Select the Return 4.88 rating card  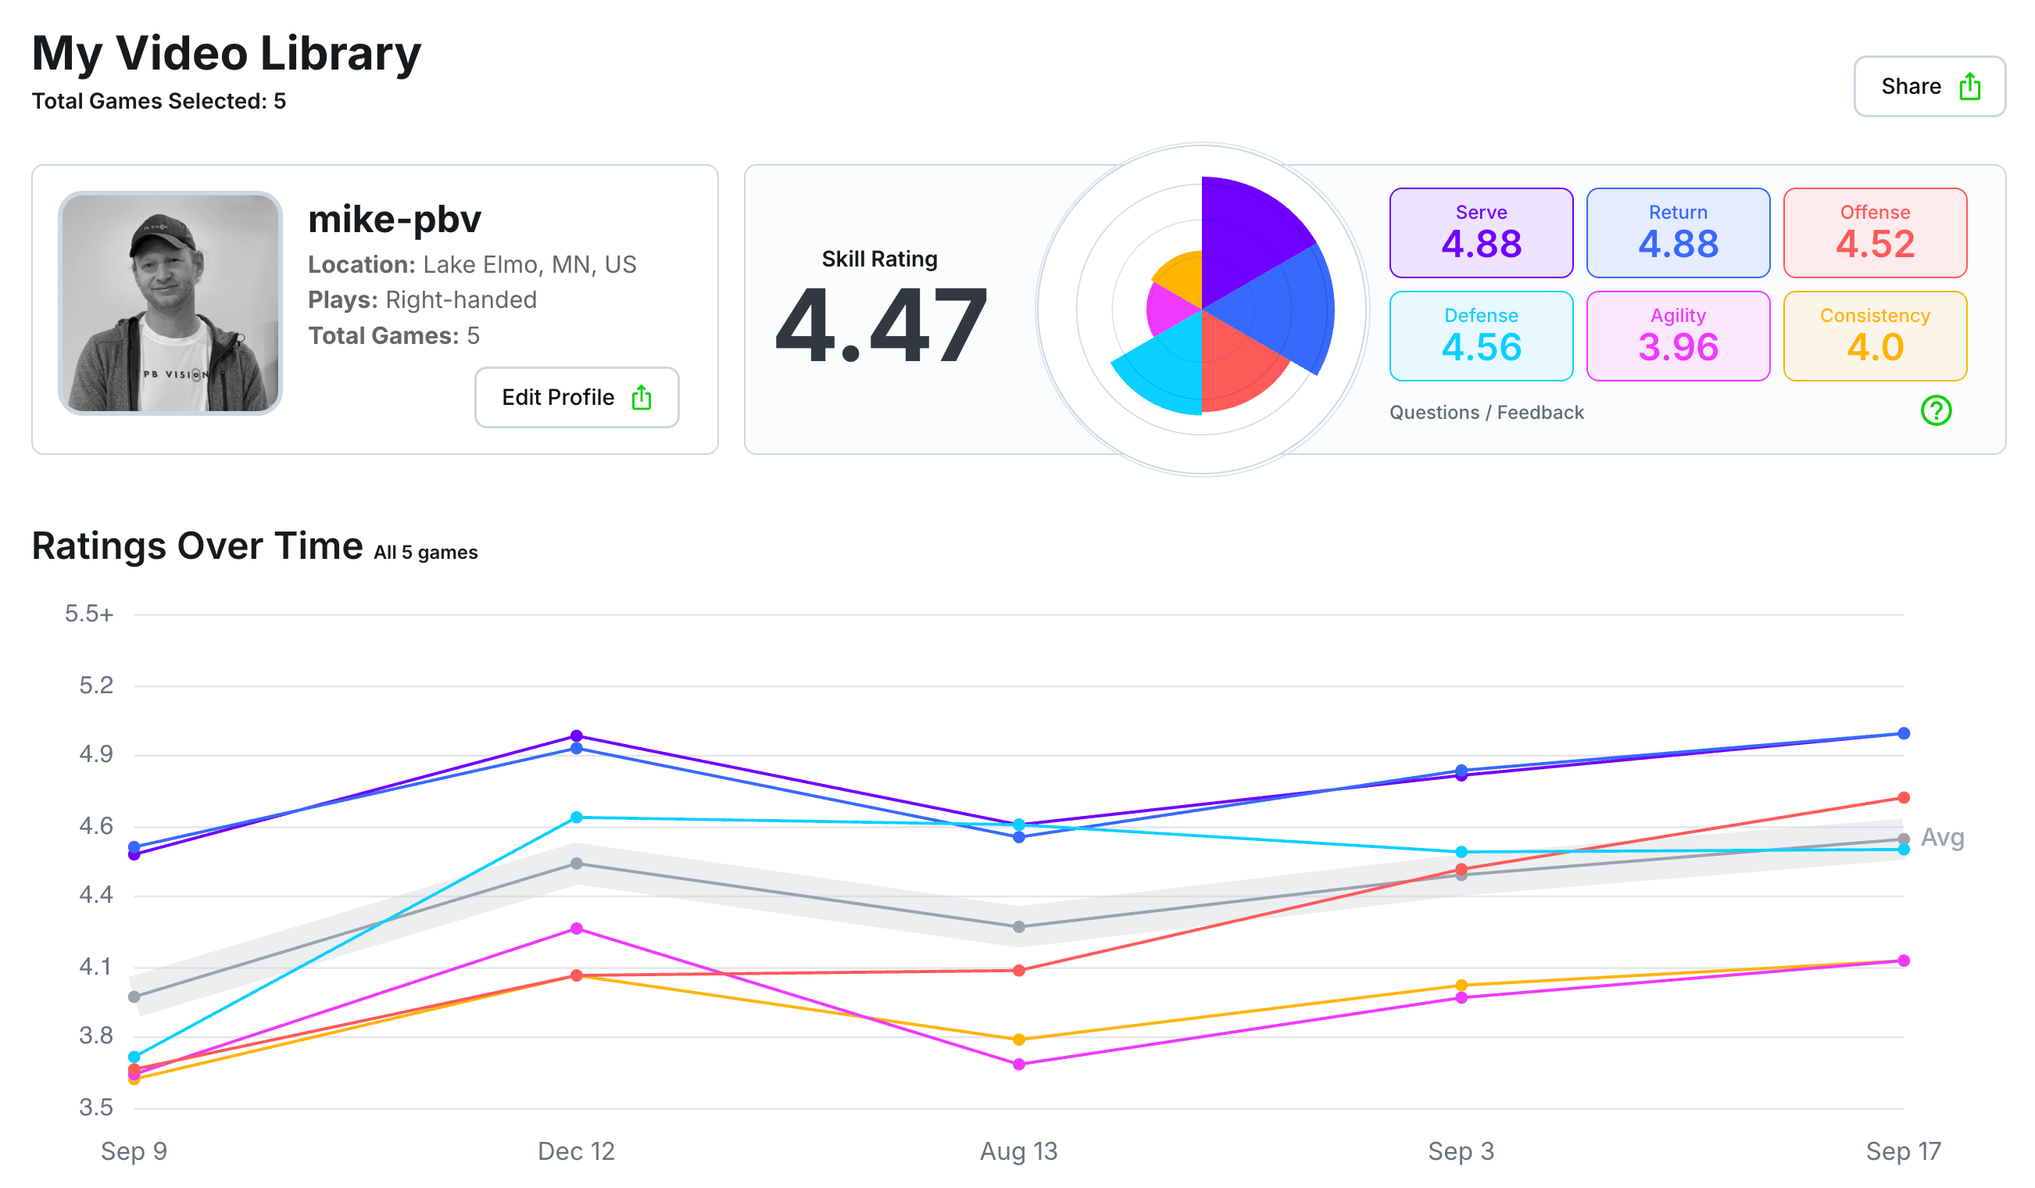pos(1678,233)
